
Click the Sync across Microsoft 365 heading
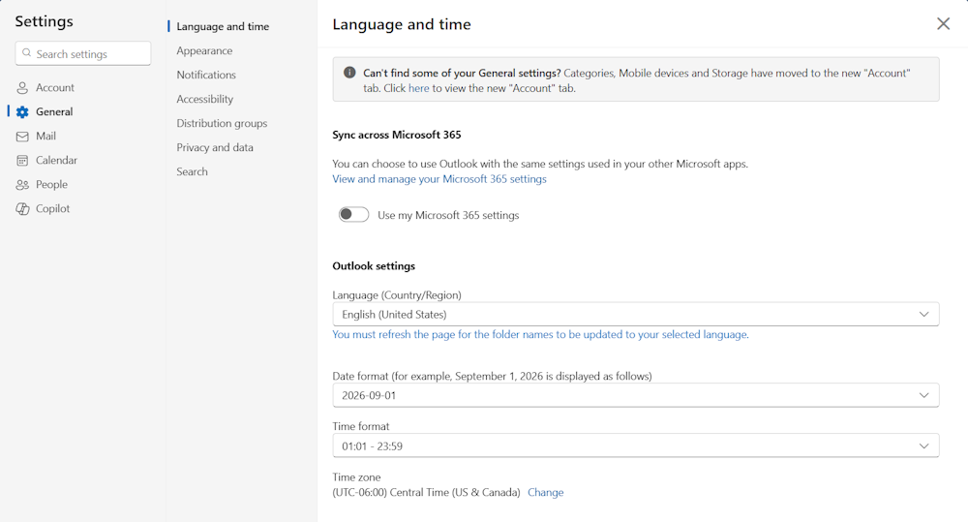pos(397,135)
